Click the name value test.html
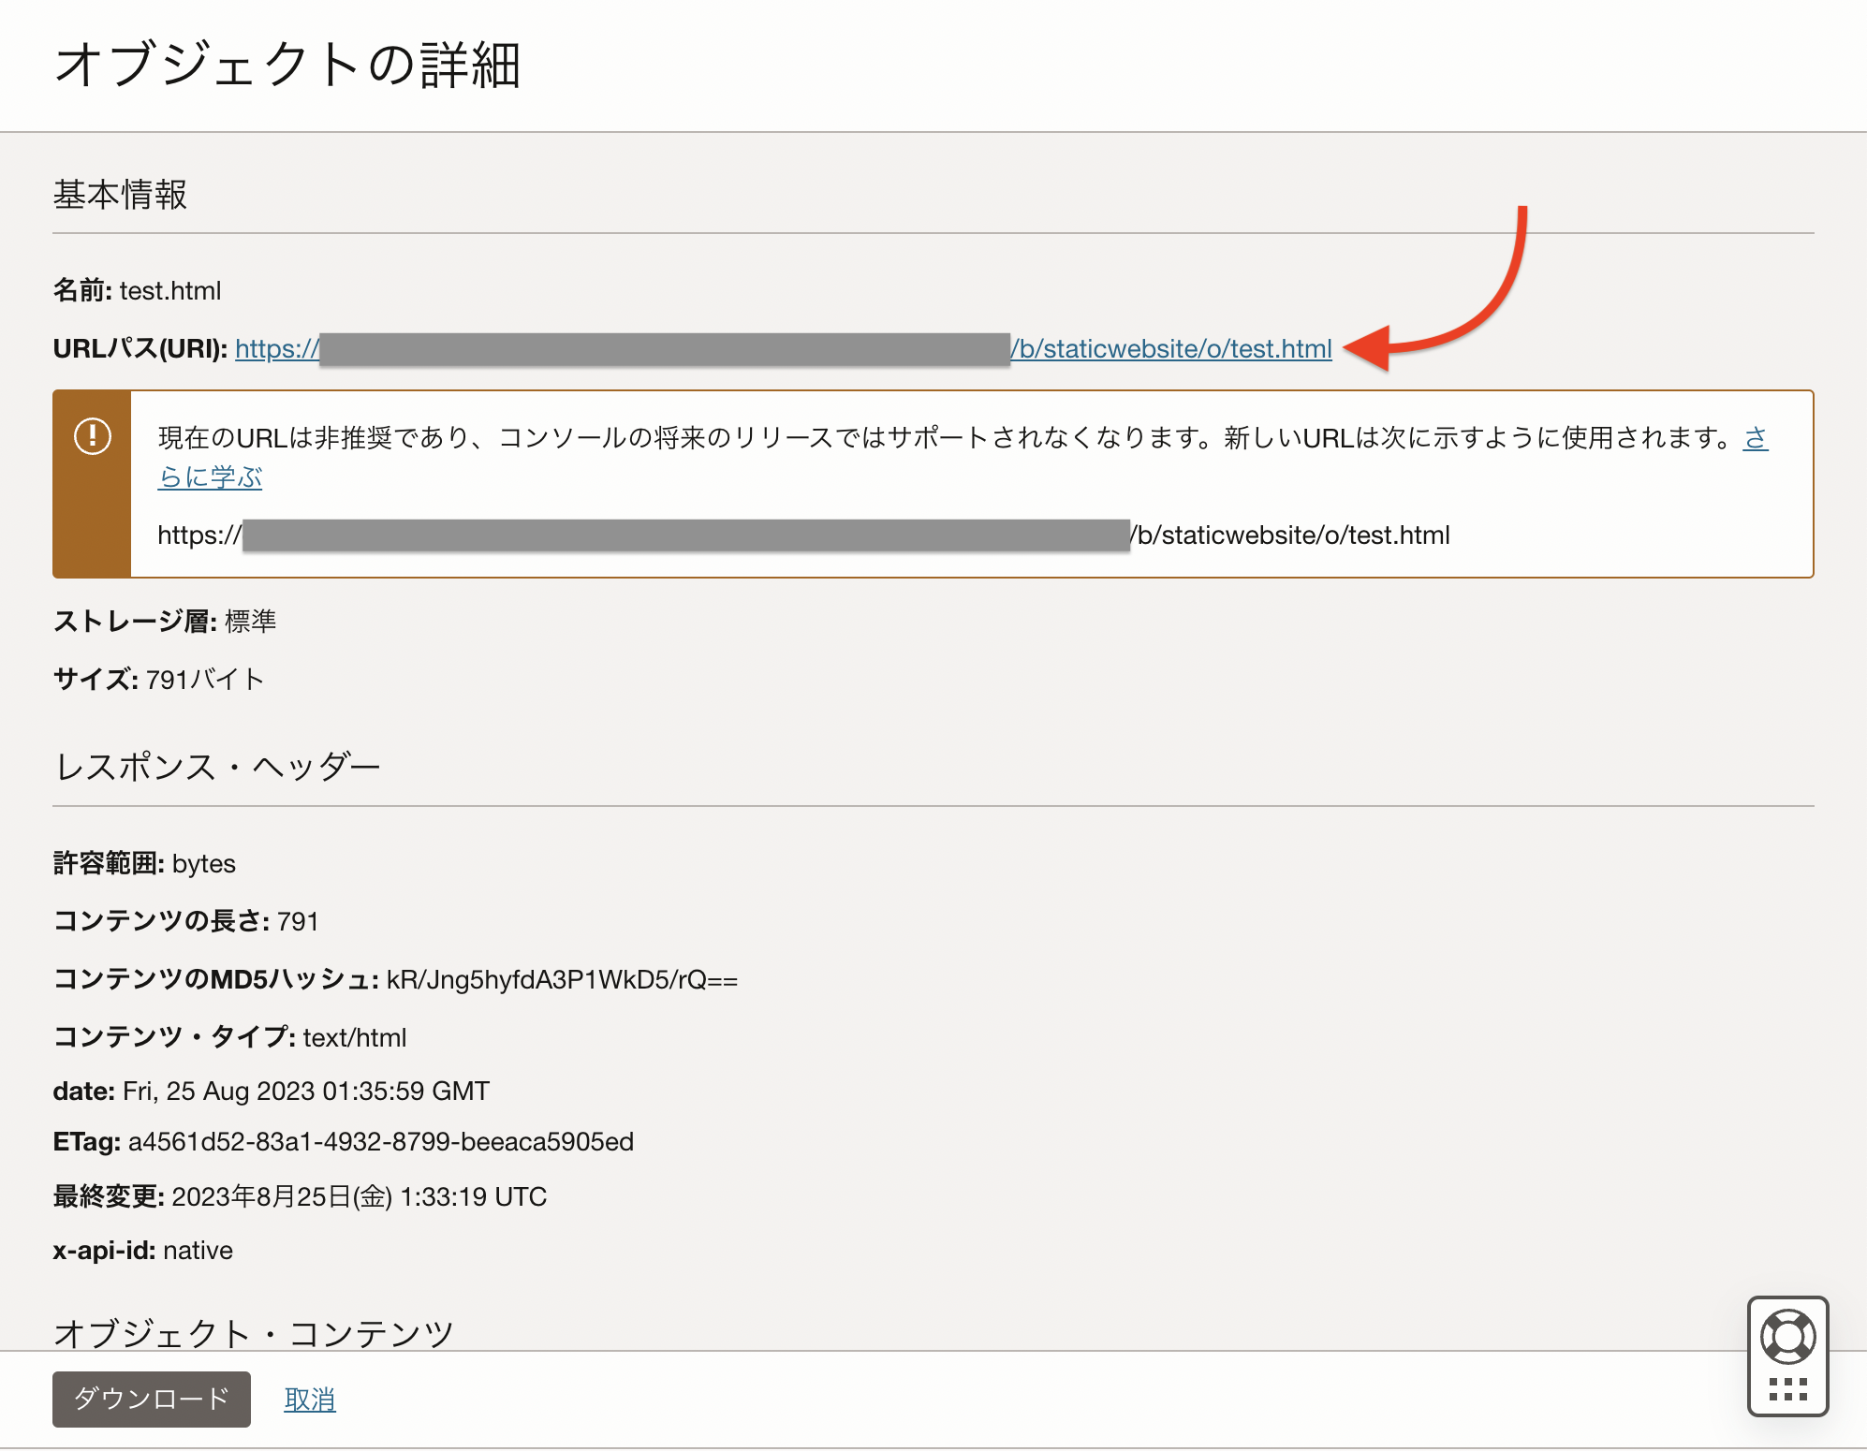 coord(170,291)
